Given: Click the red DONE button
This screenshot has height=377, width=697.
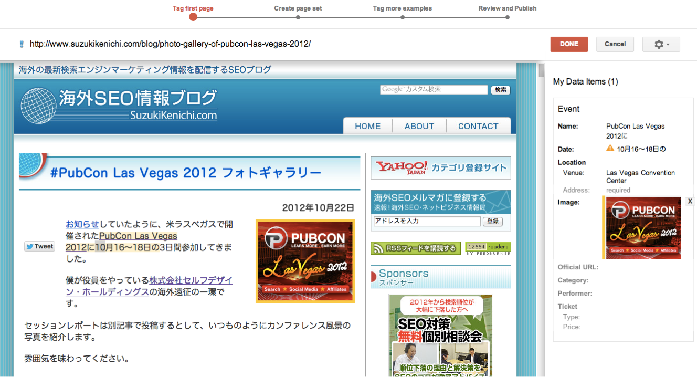Looking at the screenshot, I should 569,44.
